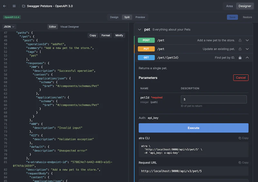Click "Successful operation" description line

64,71
